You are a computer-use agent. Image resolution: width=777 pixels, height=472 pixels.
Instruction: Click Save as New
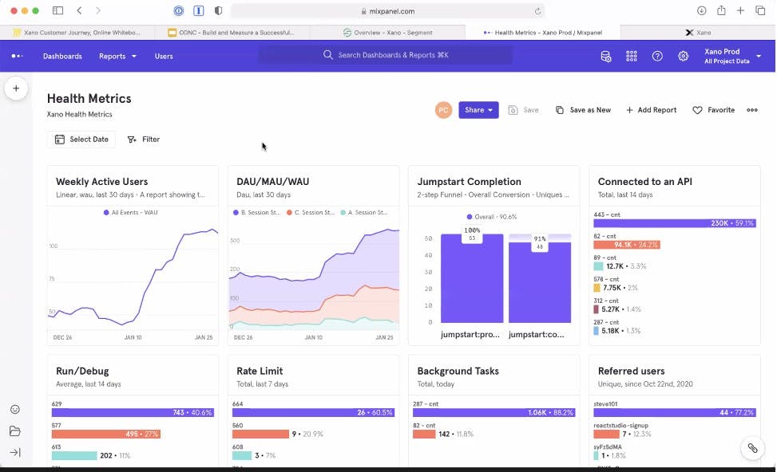(x=583, y=110)
